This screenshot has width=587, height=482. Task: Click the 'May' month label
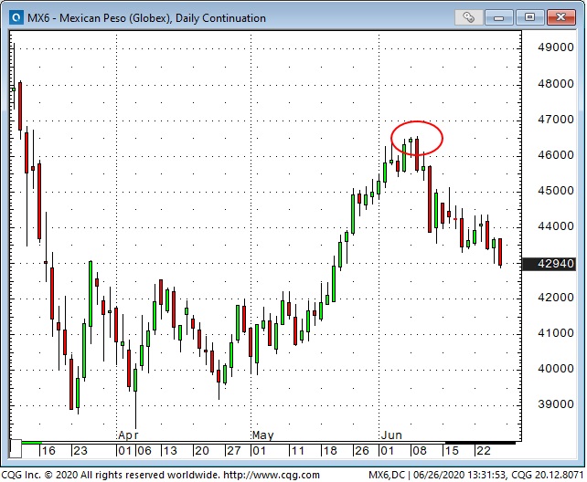pos(262,435)
